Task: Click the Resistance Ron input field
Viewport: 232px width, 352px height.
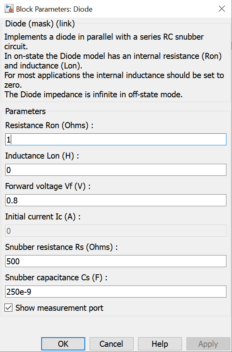Action: (116, 139)
